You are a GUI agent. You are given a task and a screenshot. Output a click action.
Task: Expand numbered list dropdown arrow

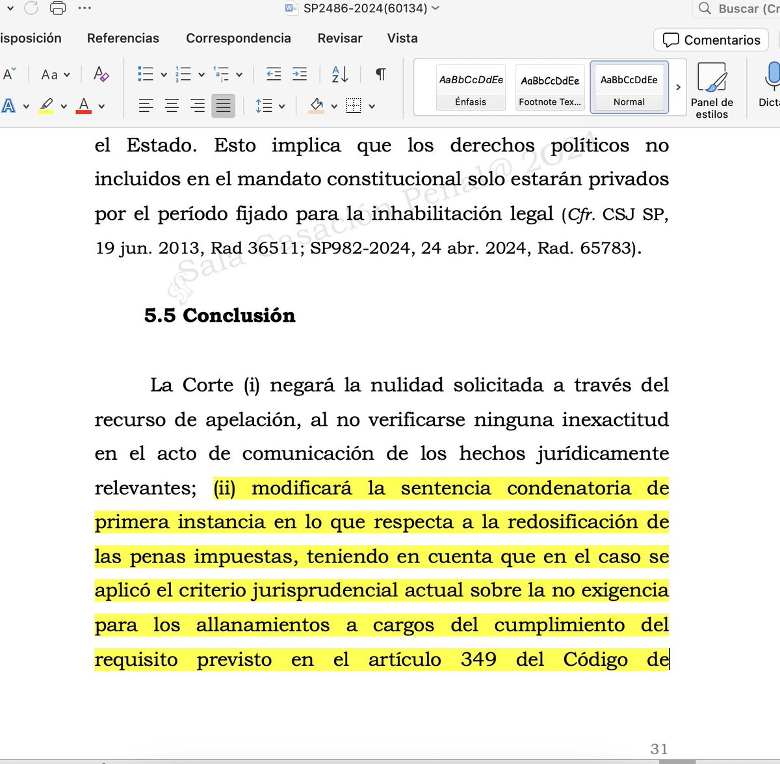[201, 74]
